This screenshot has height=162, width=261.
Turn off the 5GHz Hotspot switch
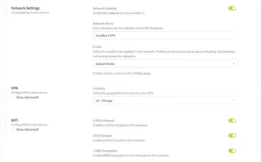coord(232,136)
